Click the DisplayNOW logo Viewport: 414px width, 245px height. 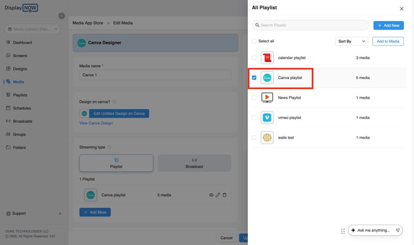21,8
